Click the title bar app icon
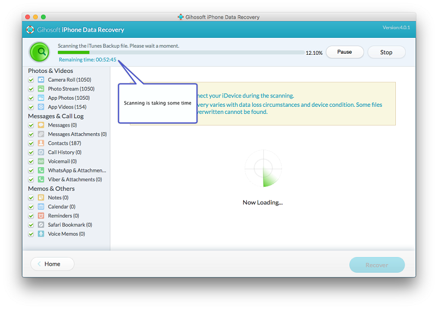 coord(181,17)
